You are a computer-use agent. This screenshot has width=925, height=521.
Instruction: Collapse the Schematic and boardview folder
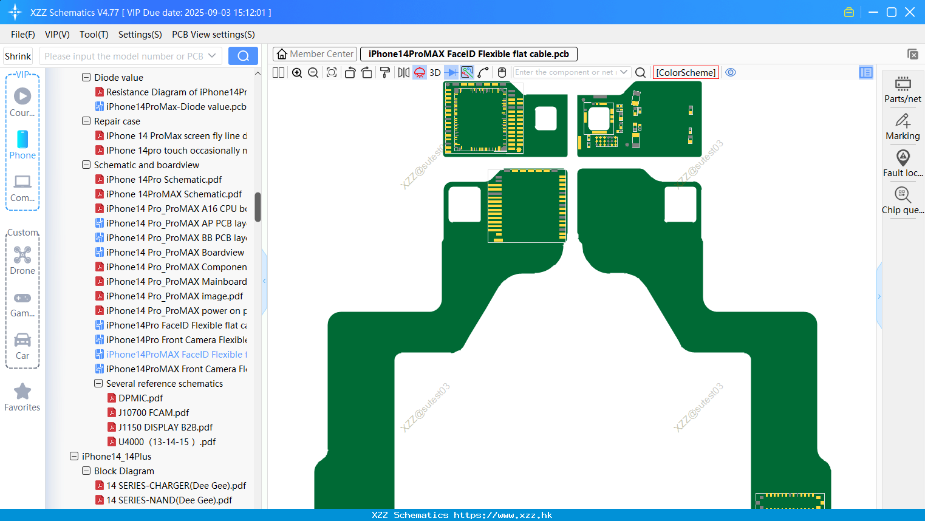click(86, 165)
